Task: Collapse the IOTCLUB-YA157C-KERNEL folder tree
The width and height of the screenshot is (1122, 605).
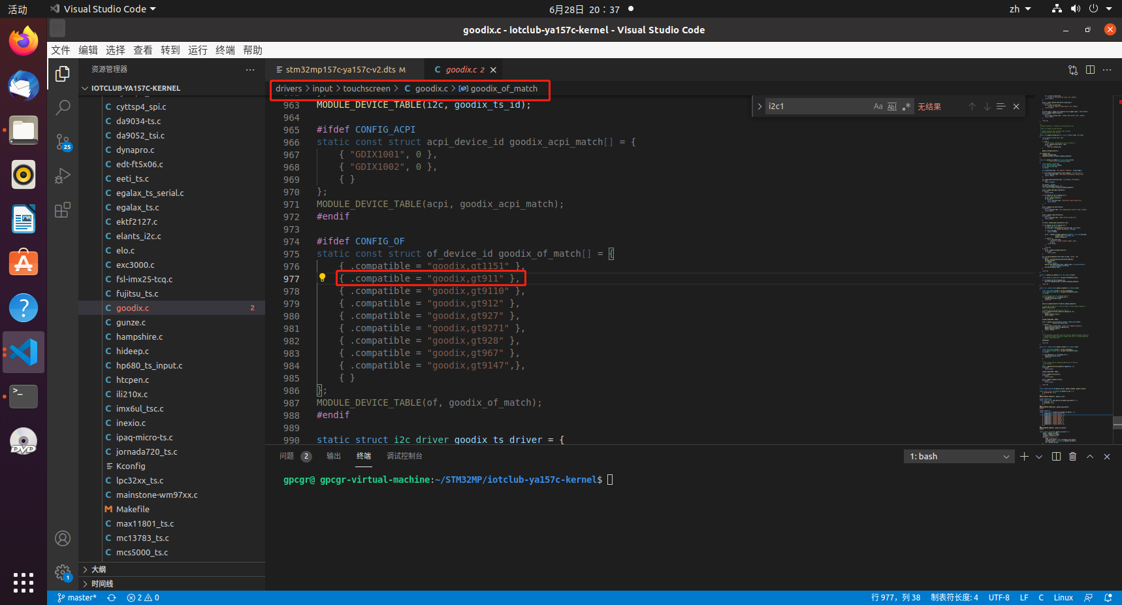Action: tap(172, 88)
